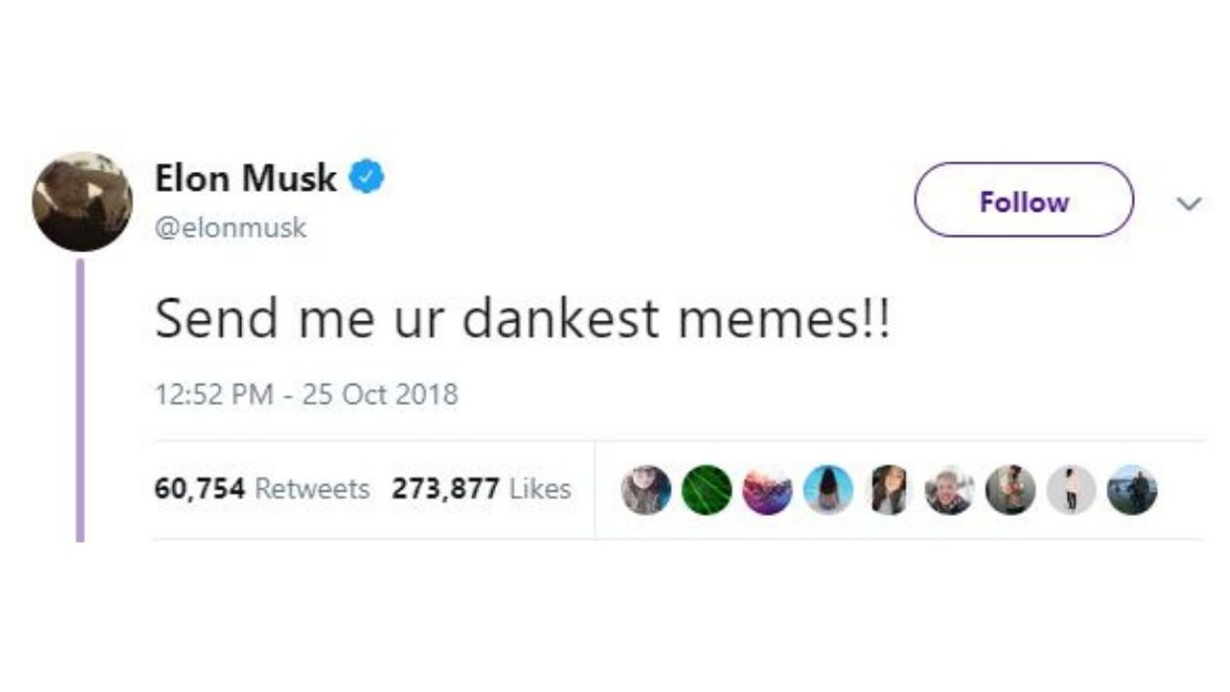The image size is (1230, 692).
Task: Click the caret beside the Follow button
Action: click(1189, 203)
